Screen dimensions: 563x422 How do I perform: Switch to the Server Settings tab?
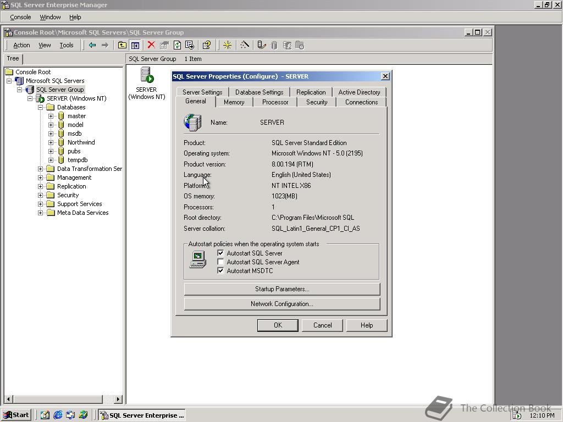202,92
